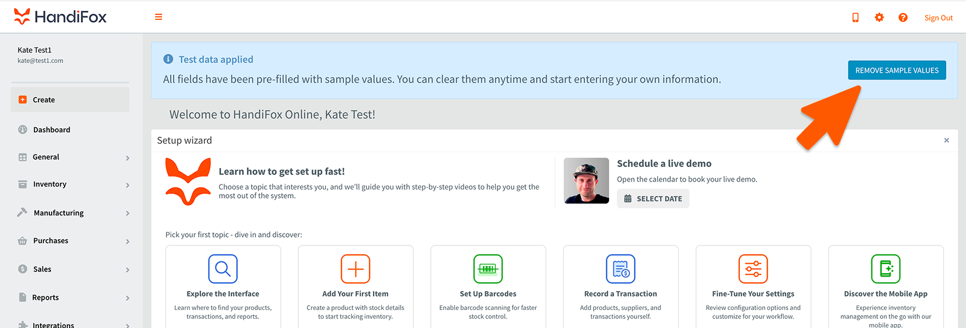Toggle the hamburger sidebar menu

[x=159, y=17]
